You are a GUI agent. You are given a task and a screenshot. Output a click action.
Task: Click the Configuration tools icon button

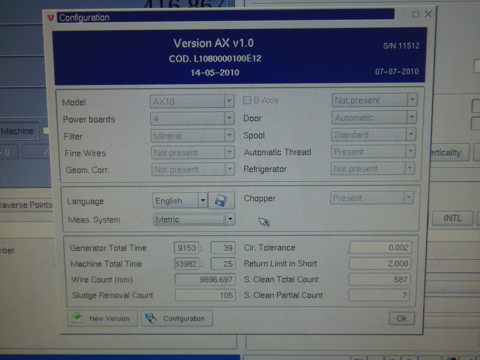coord(177,318)
